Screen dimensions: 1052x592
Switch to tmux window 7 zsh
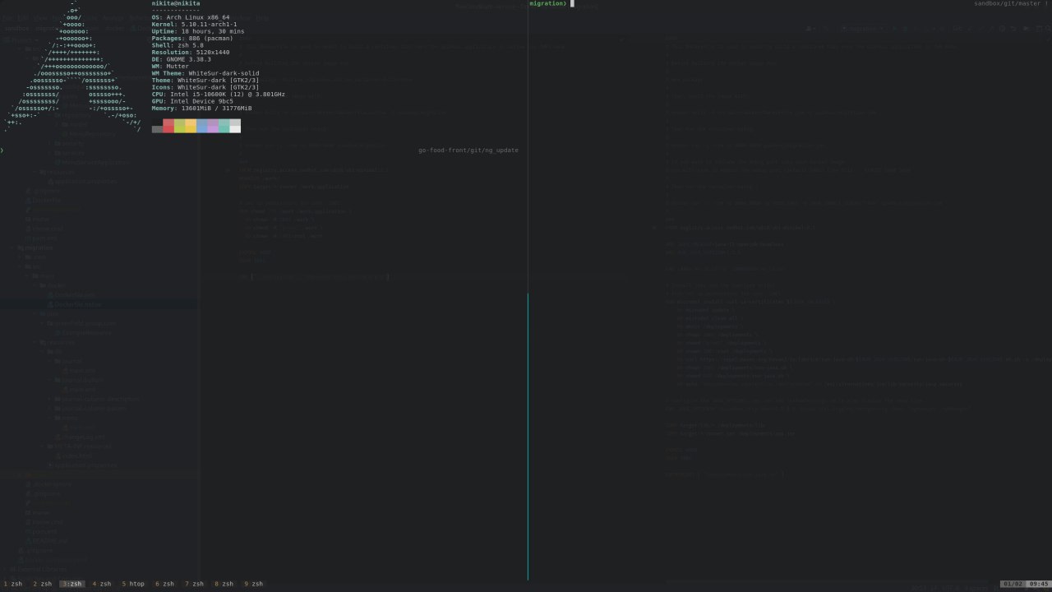[x=194, y=584]
